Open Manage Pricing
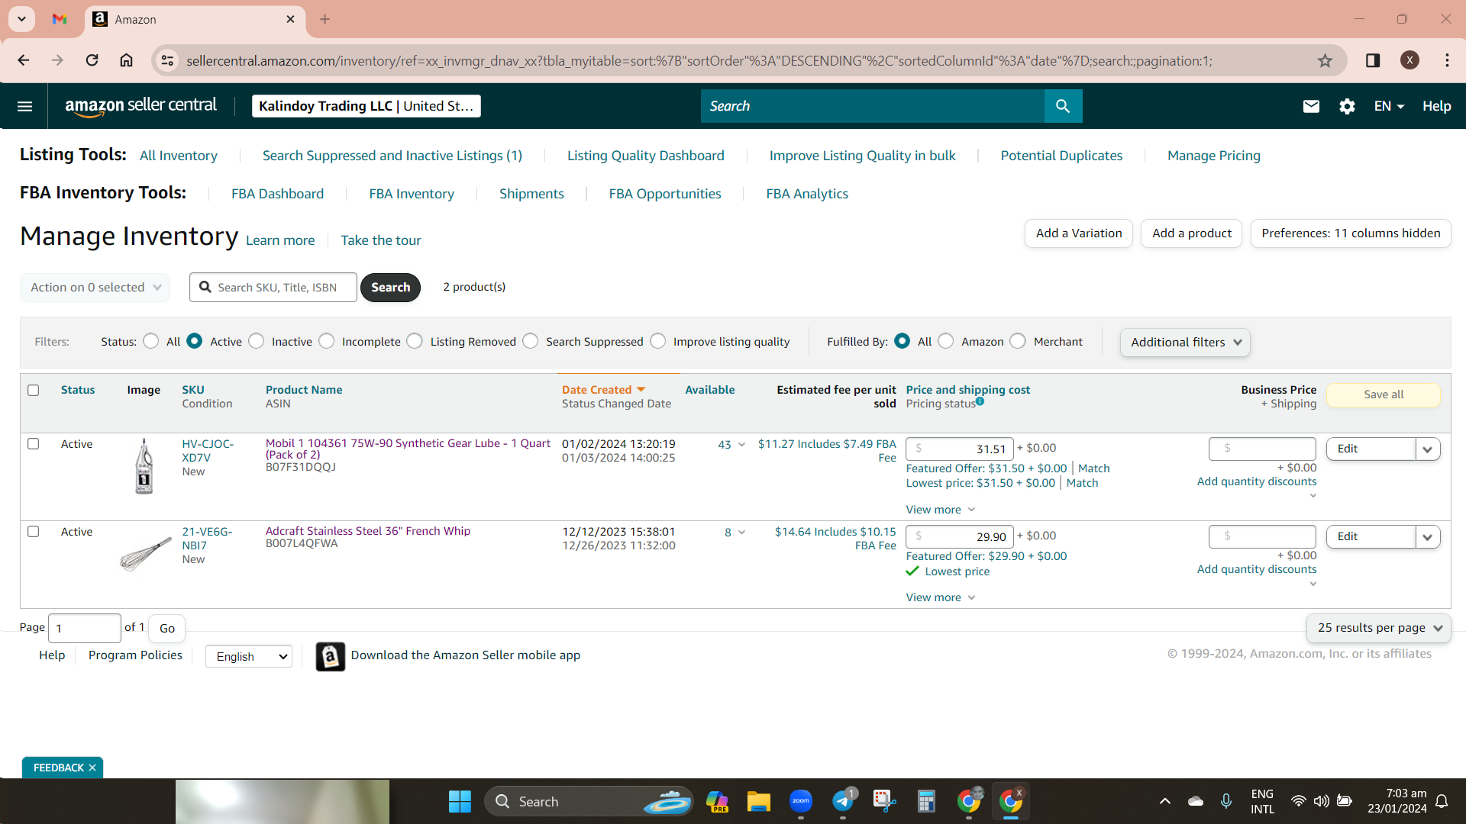Image resolution: width=1466 pixels, height=824 pixels. click(x=1214, y=156)
